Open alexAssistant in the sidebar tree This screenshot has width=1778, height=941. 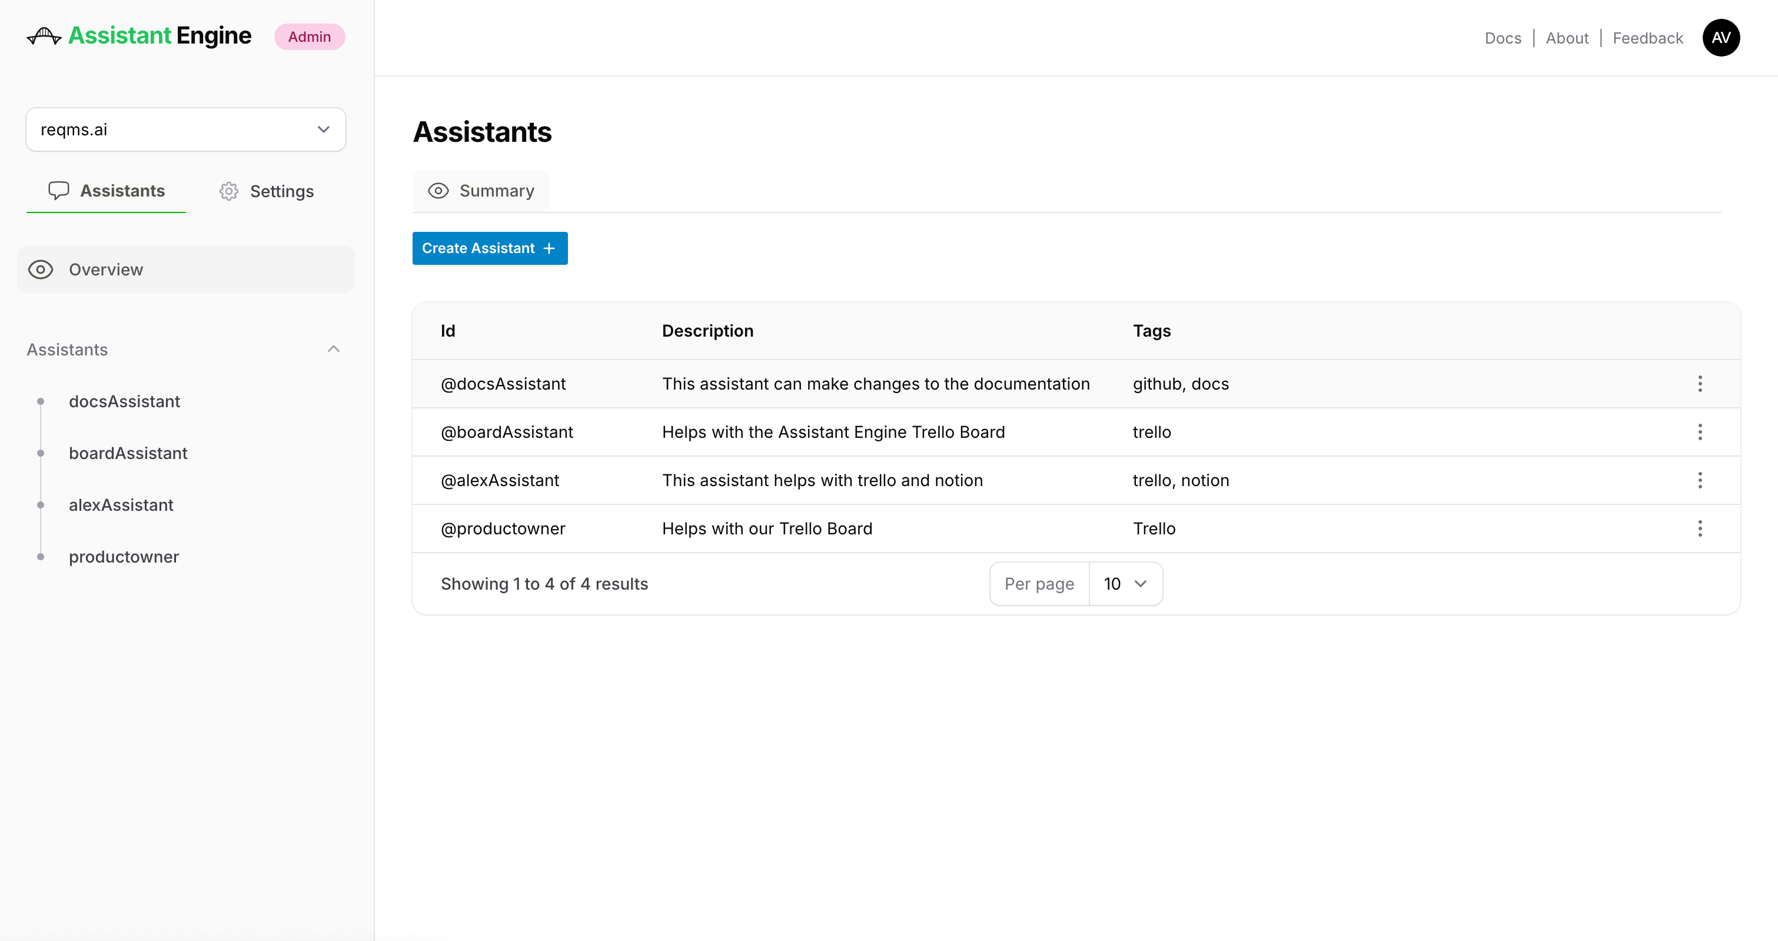coord(121,506)
